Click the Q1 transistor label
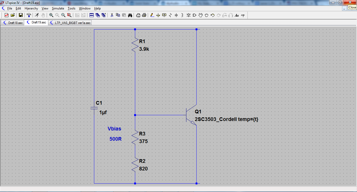The width and height of the screenshot is (357, 192). pyautogui.click(x=198, y=112)
